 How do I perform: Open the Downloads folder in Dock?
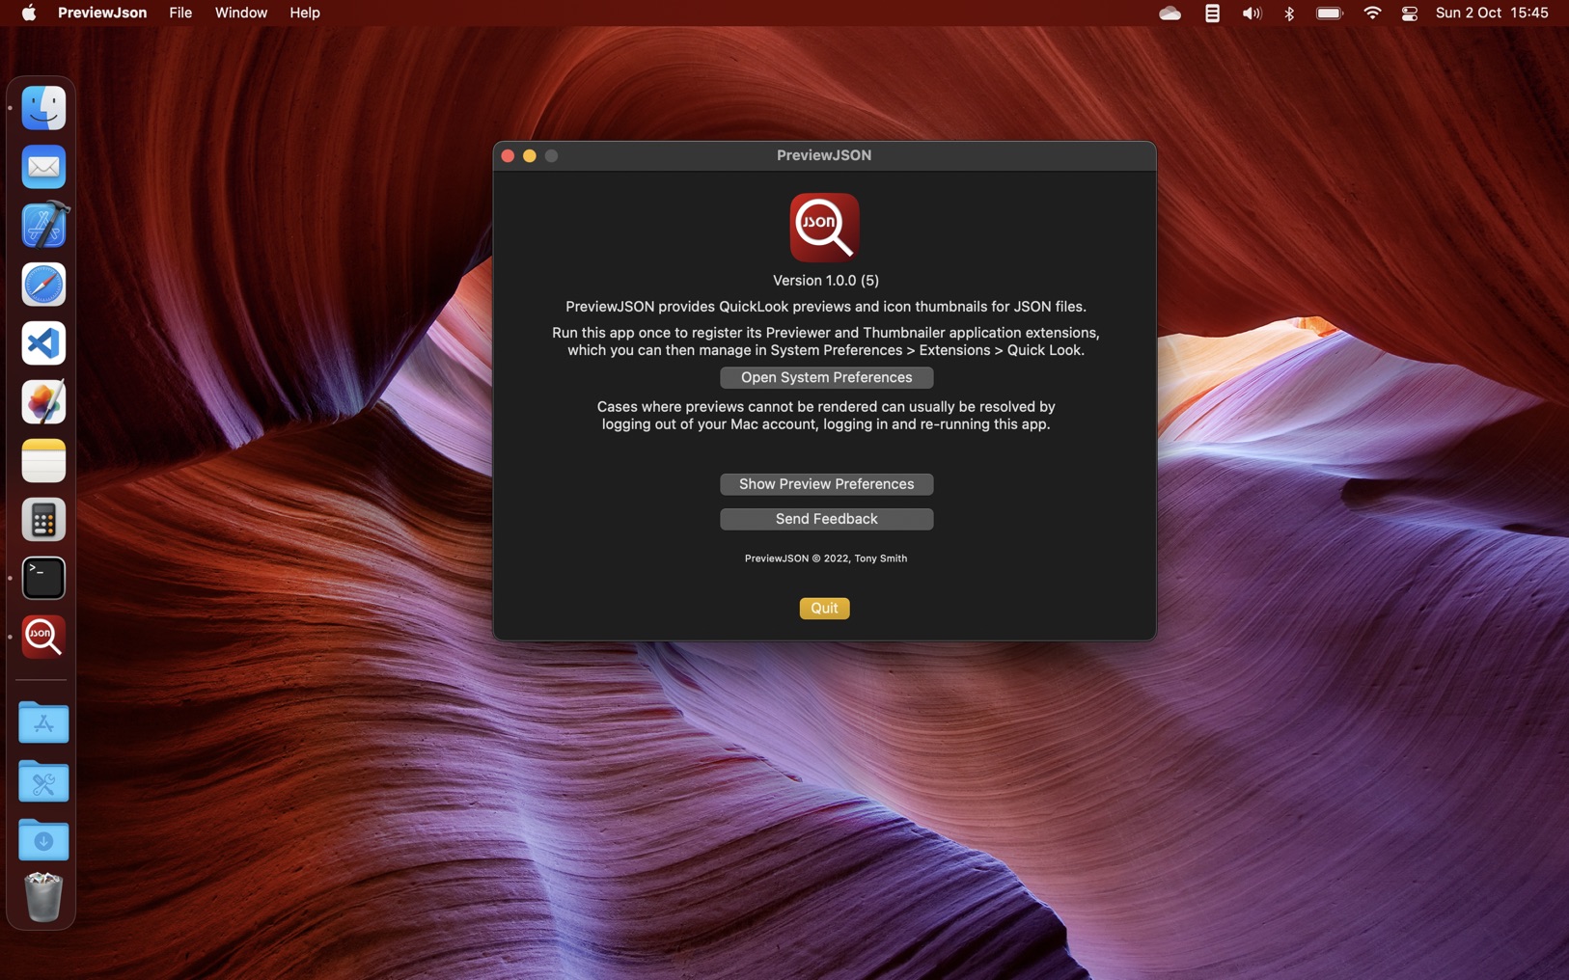(43, 840)
